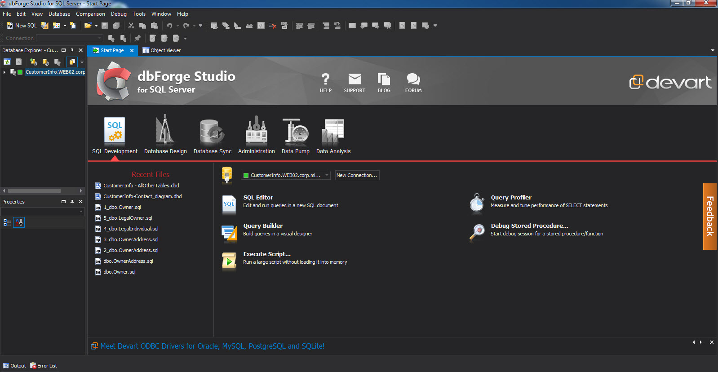Click the Paste icon in the toolbar
The image size is (718, 372).
pos(155,26)
